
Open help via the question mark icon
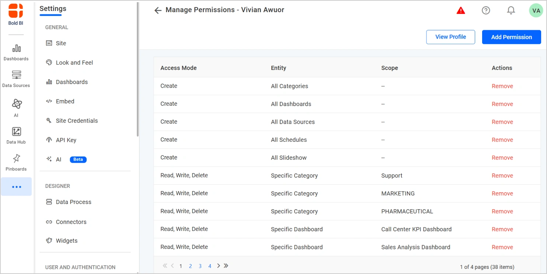click(x=486, y=10)
